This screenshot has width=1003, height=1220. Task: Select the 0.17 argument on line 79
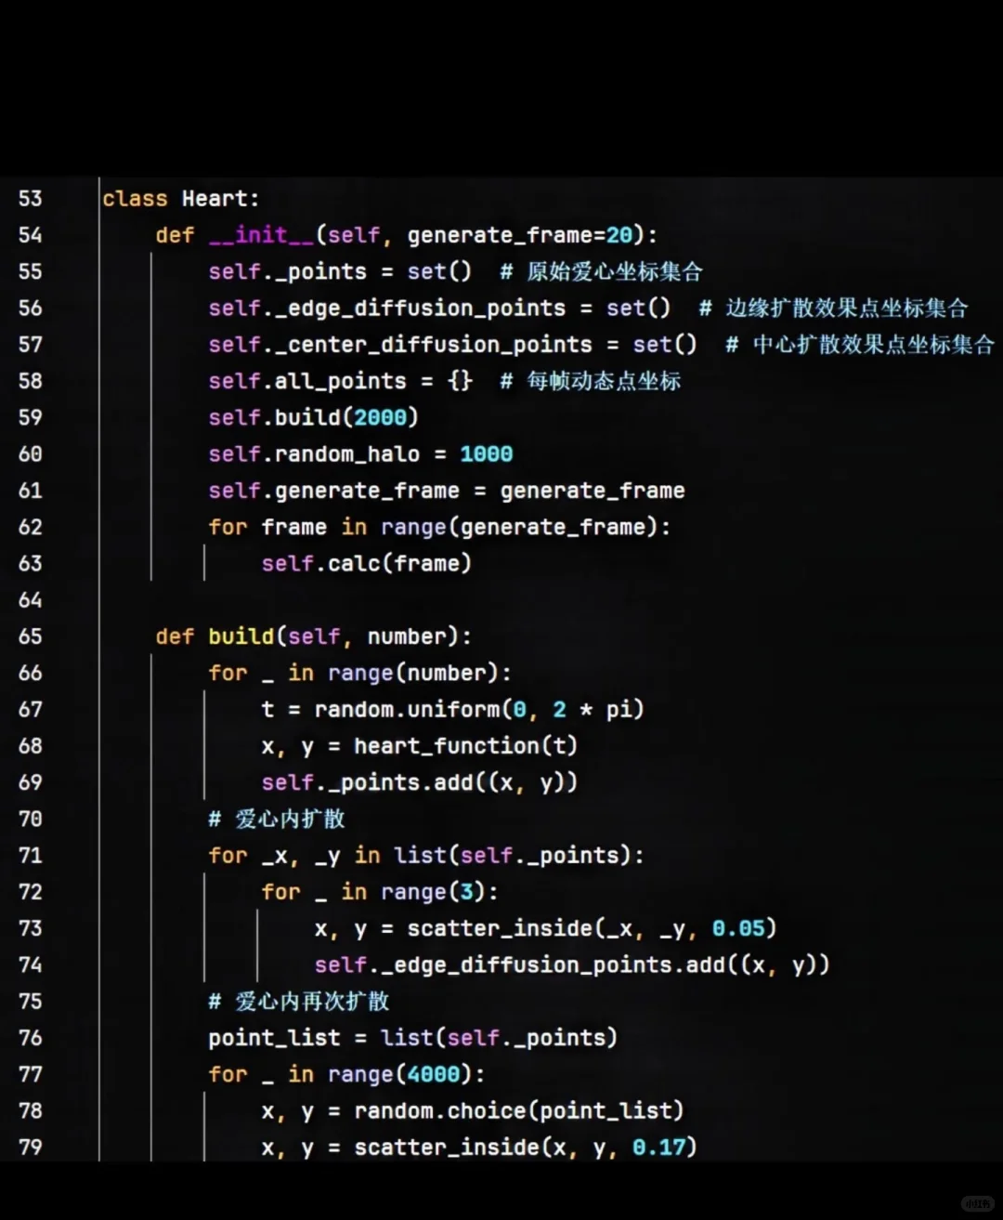coord(659,1147)
